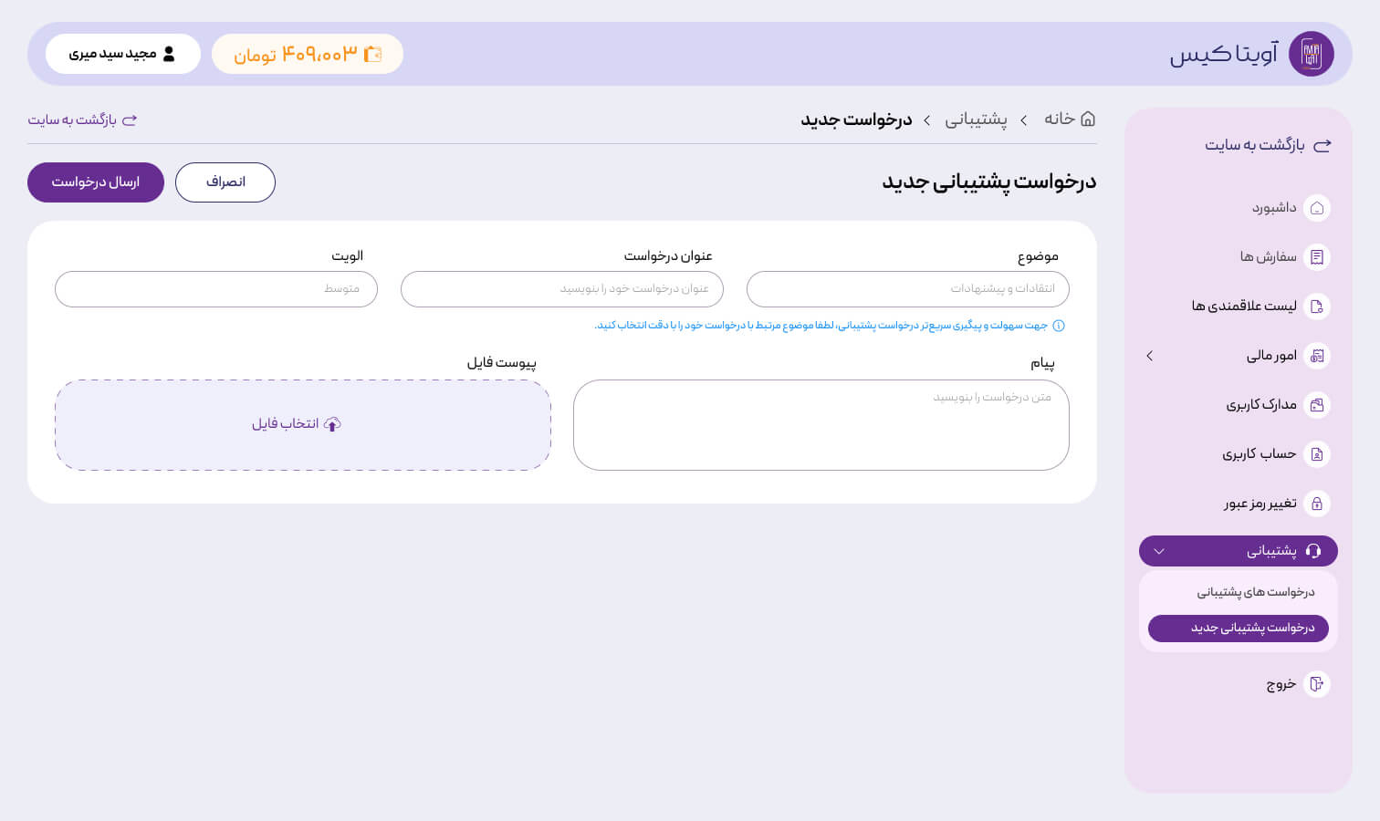Select new support request submenu item
The height and width of the screenshot is (821, 1380).
[x=1239, y=629]
